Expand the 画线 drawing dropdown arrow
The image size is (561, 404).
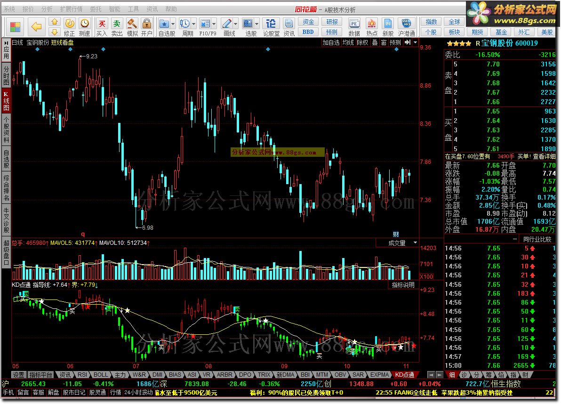[x=235, y=24]
